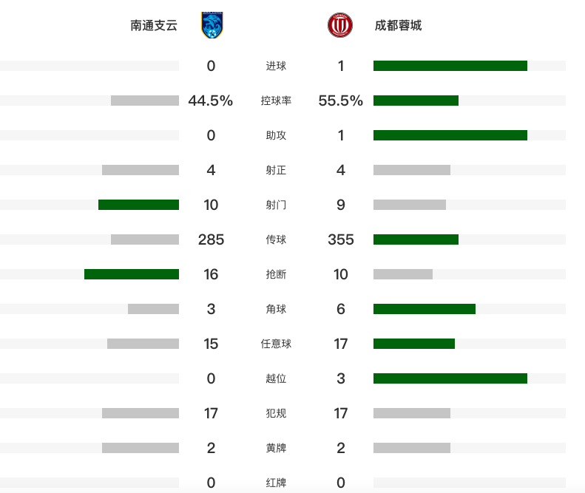This screenshot has height=493, width=585.
Task: Select the 助攻 stat label
Action: click(276, 135)
